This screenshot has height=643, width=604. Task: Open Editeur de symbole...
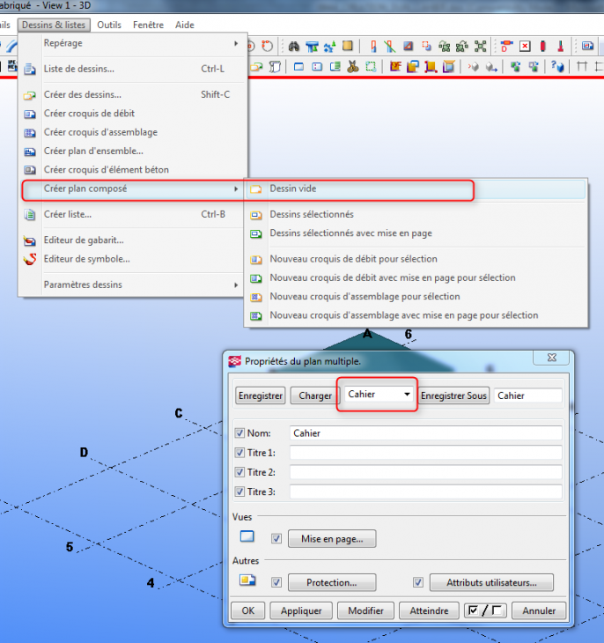point(132,259)
